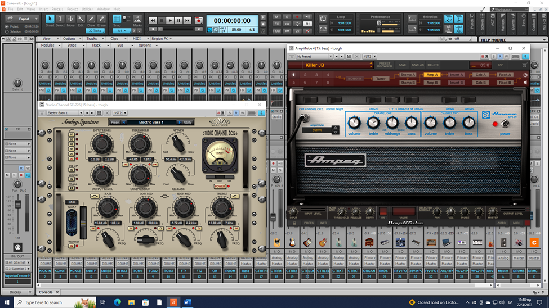This screenshot has height=308, width=549.
Task: Expand the Killer JB preset selector
Action: tap(371, 65)
